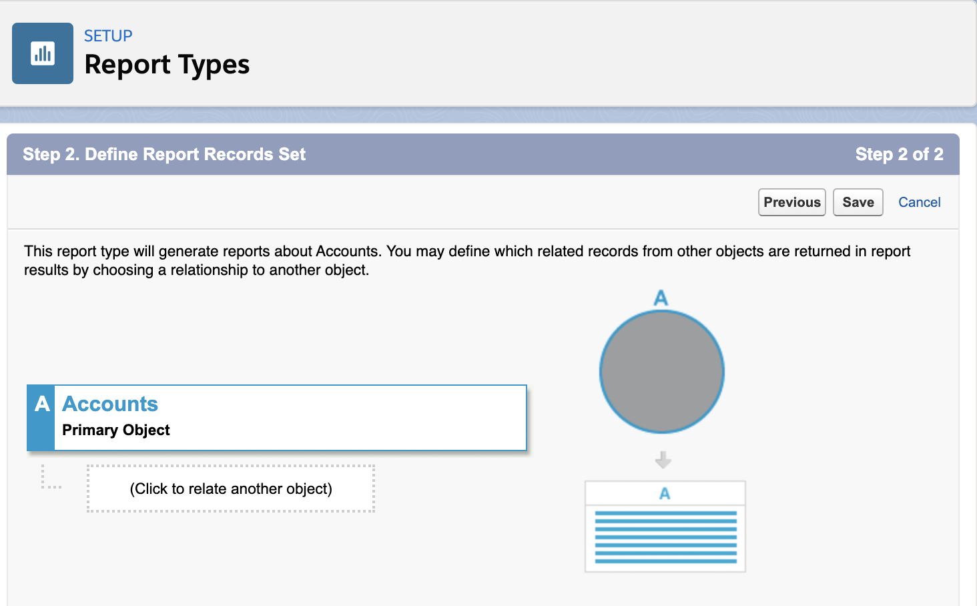Click the gray down arrow below the circle
Viewport: 977px width, 606px height.
coord(663,460)
